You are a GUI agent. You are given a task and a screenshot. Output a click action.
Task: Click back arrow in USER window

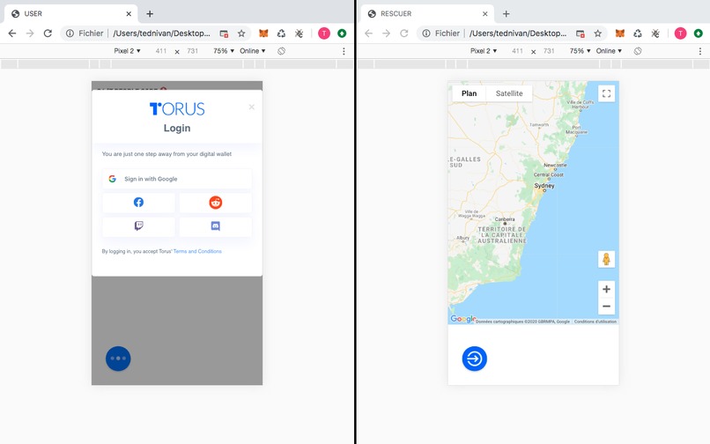[12, 33]
